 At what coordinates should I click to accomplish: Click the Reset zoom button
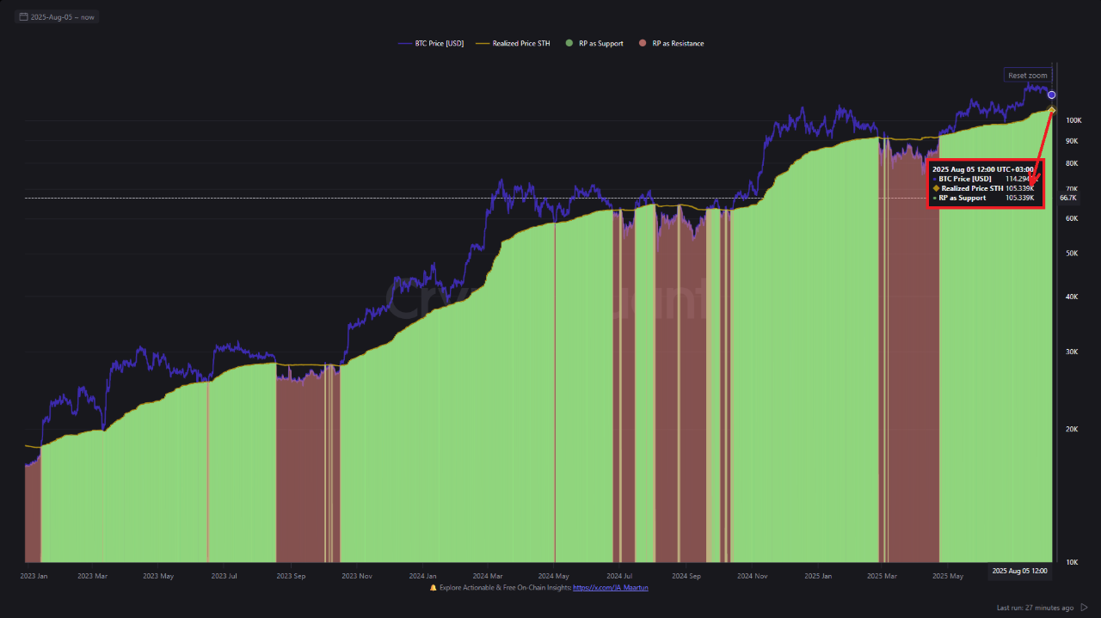(x=1028, y=75)
